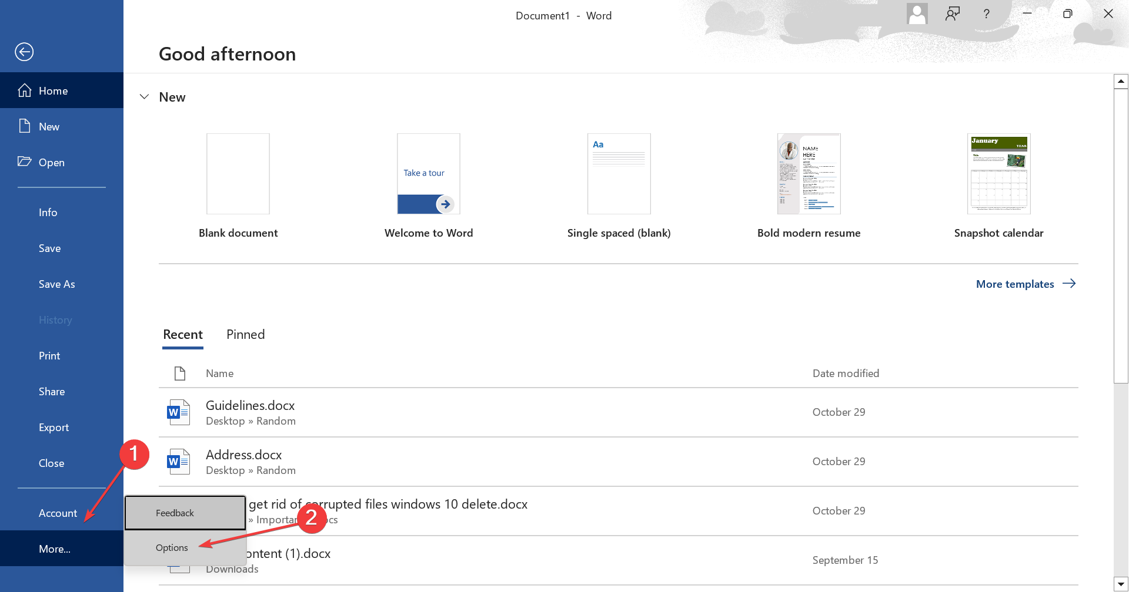The image size is (1129, 592).
Task: Click the back arrow circle icon
Action: pyautogui.click(x=24, y=52)
